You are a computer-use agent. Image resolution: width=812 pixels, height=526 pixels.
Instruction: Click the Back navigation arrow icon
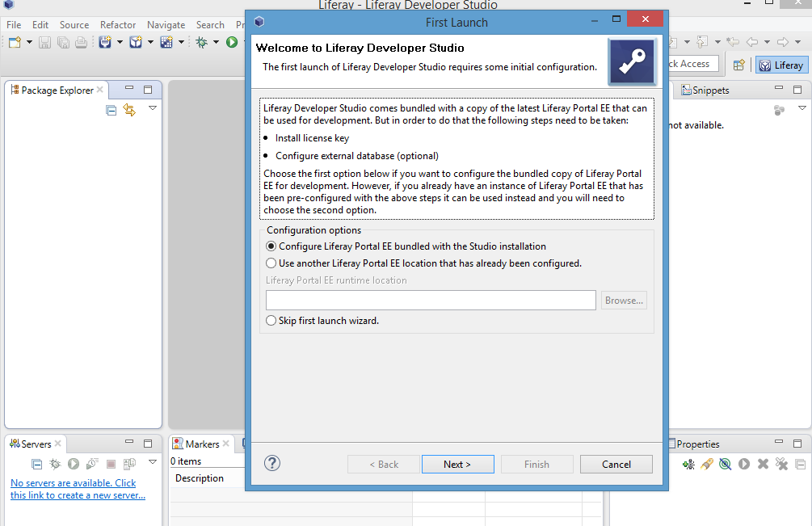click(x=752, y=42)
